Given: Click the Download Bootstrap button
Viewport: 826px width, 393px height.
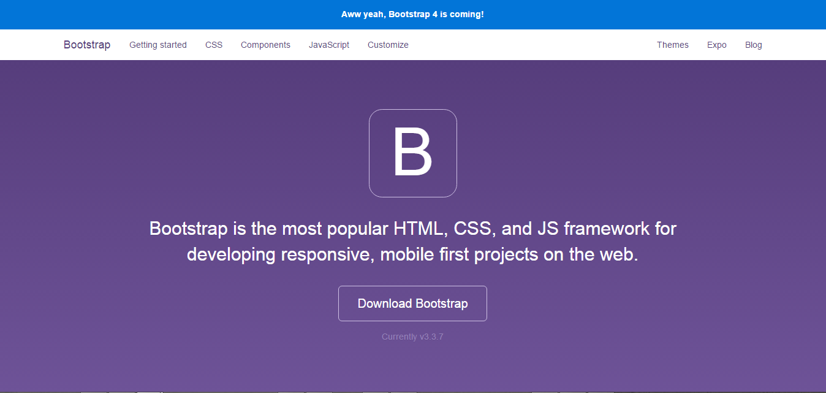Looking at the screenshot, I should coord(412,303).
